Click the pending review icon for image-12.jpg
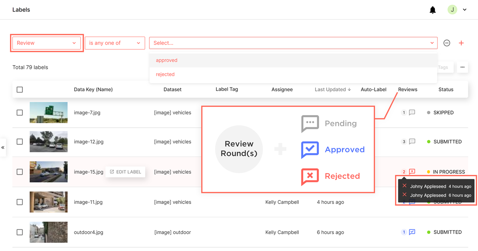Viewport: 478px width, 251px height. [x=412, y=142]
